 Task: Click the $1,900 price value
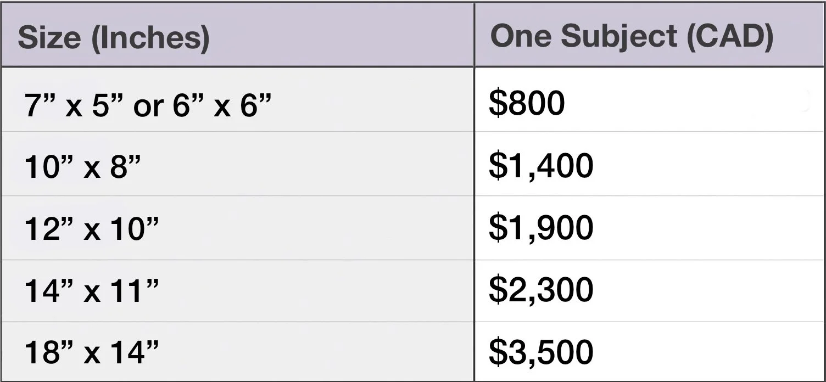(x=541, y=228)
